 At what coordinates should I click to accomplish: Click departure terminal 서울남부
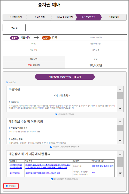(x=26, y=38)
